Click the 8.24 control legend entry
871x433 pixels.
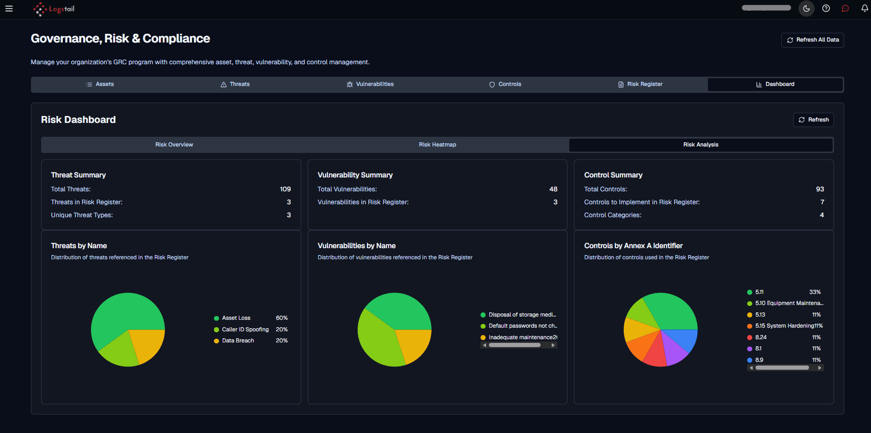click(785, 337)
